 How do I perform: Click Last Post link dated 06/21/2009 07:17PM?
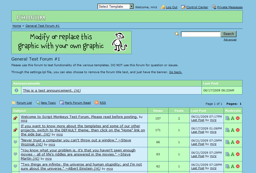pos(198,120)
